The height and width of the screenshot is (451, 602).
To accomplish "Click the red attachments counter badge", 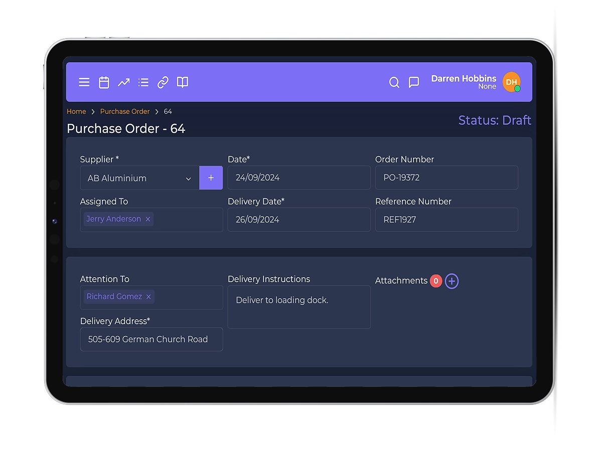I will 436,281.
